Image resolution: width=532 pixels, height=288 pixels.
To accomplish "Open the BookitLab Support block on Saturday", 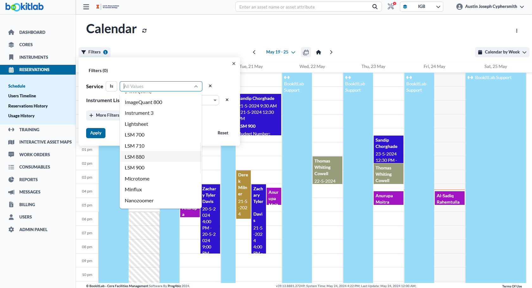I will pyautogui.click(x=496, y=177).
